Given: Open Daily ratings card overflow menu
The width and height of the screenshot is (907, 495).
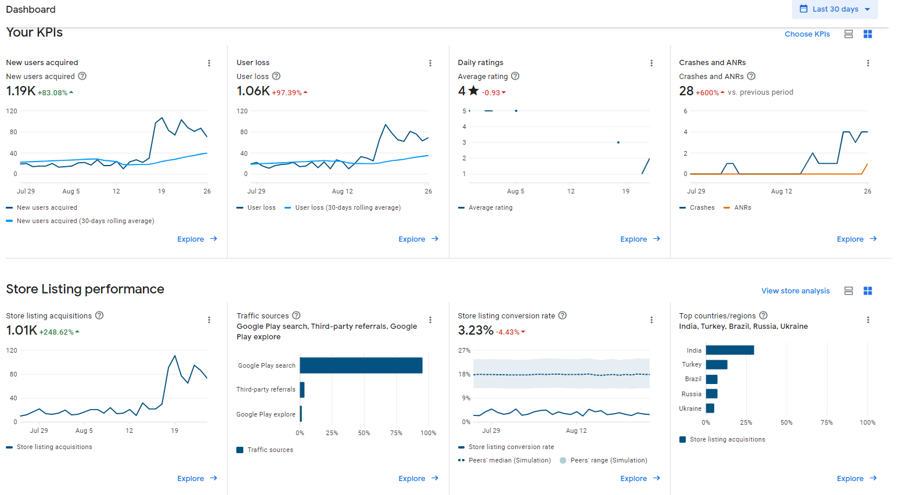Looking at the screenshot, I should 652,63.
